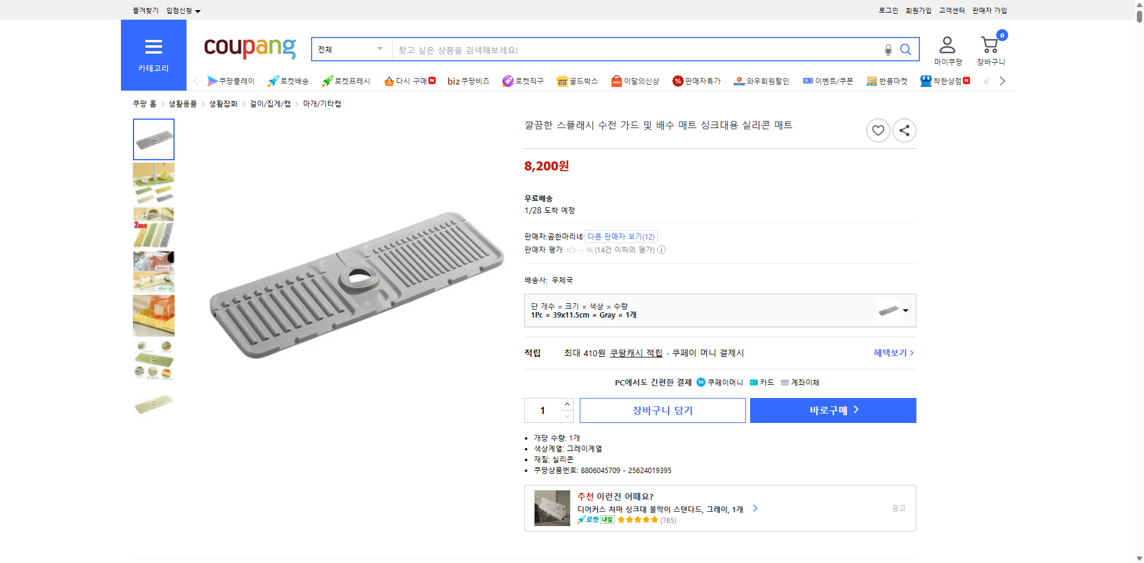Expand the product option selector dropdown
The width and height of the screenshot is (1144, 563).
904,310
